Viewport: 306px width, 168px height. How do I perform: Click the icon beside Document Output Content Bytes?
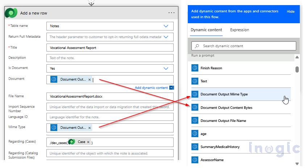195,107
